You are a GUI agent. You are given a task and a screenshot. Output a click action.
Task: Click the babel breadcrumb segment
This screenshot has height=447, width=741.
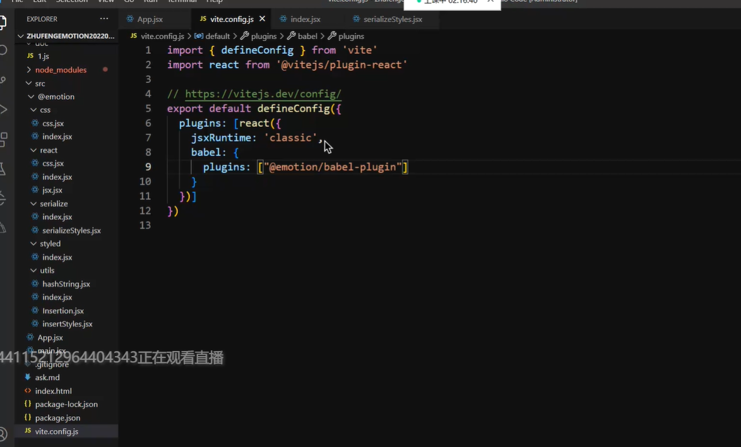point(307,36)
